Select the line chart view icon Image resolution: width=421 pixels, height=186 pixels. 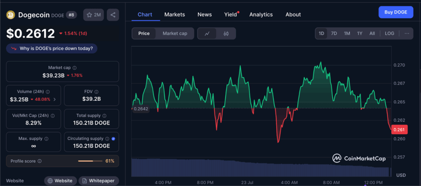[207, 34]
